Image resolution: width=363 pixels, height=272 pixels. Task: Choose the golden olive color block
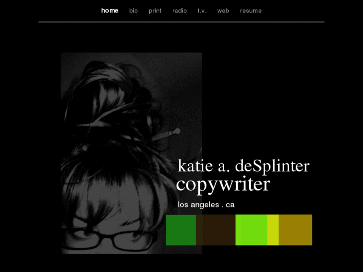click(295, 230)
